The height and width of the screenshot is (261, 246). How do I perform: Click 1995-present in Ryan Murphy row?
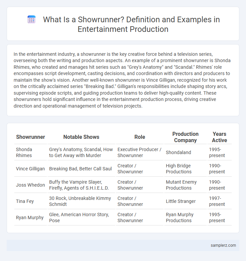[219, 217]
